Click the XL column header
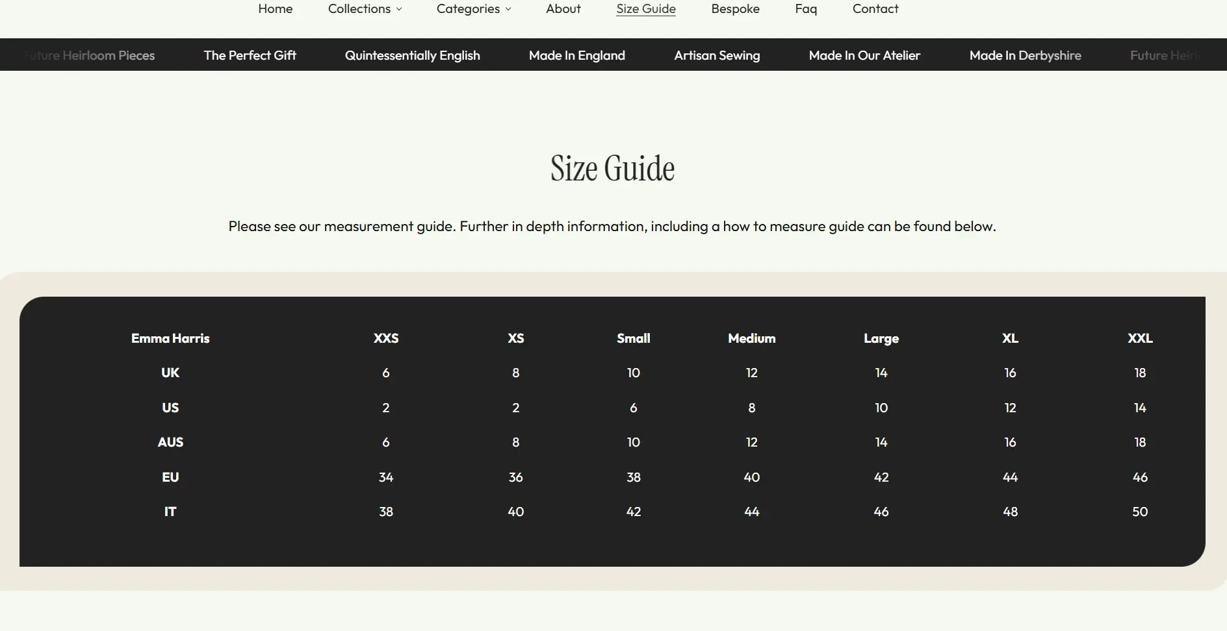 1010,338
